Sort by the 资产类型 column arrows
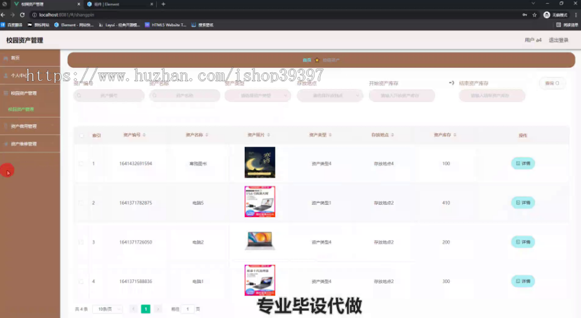Viewport: 581px width, 318px height. (x=330, y=135)
